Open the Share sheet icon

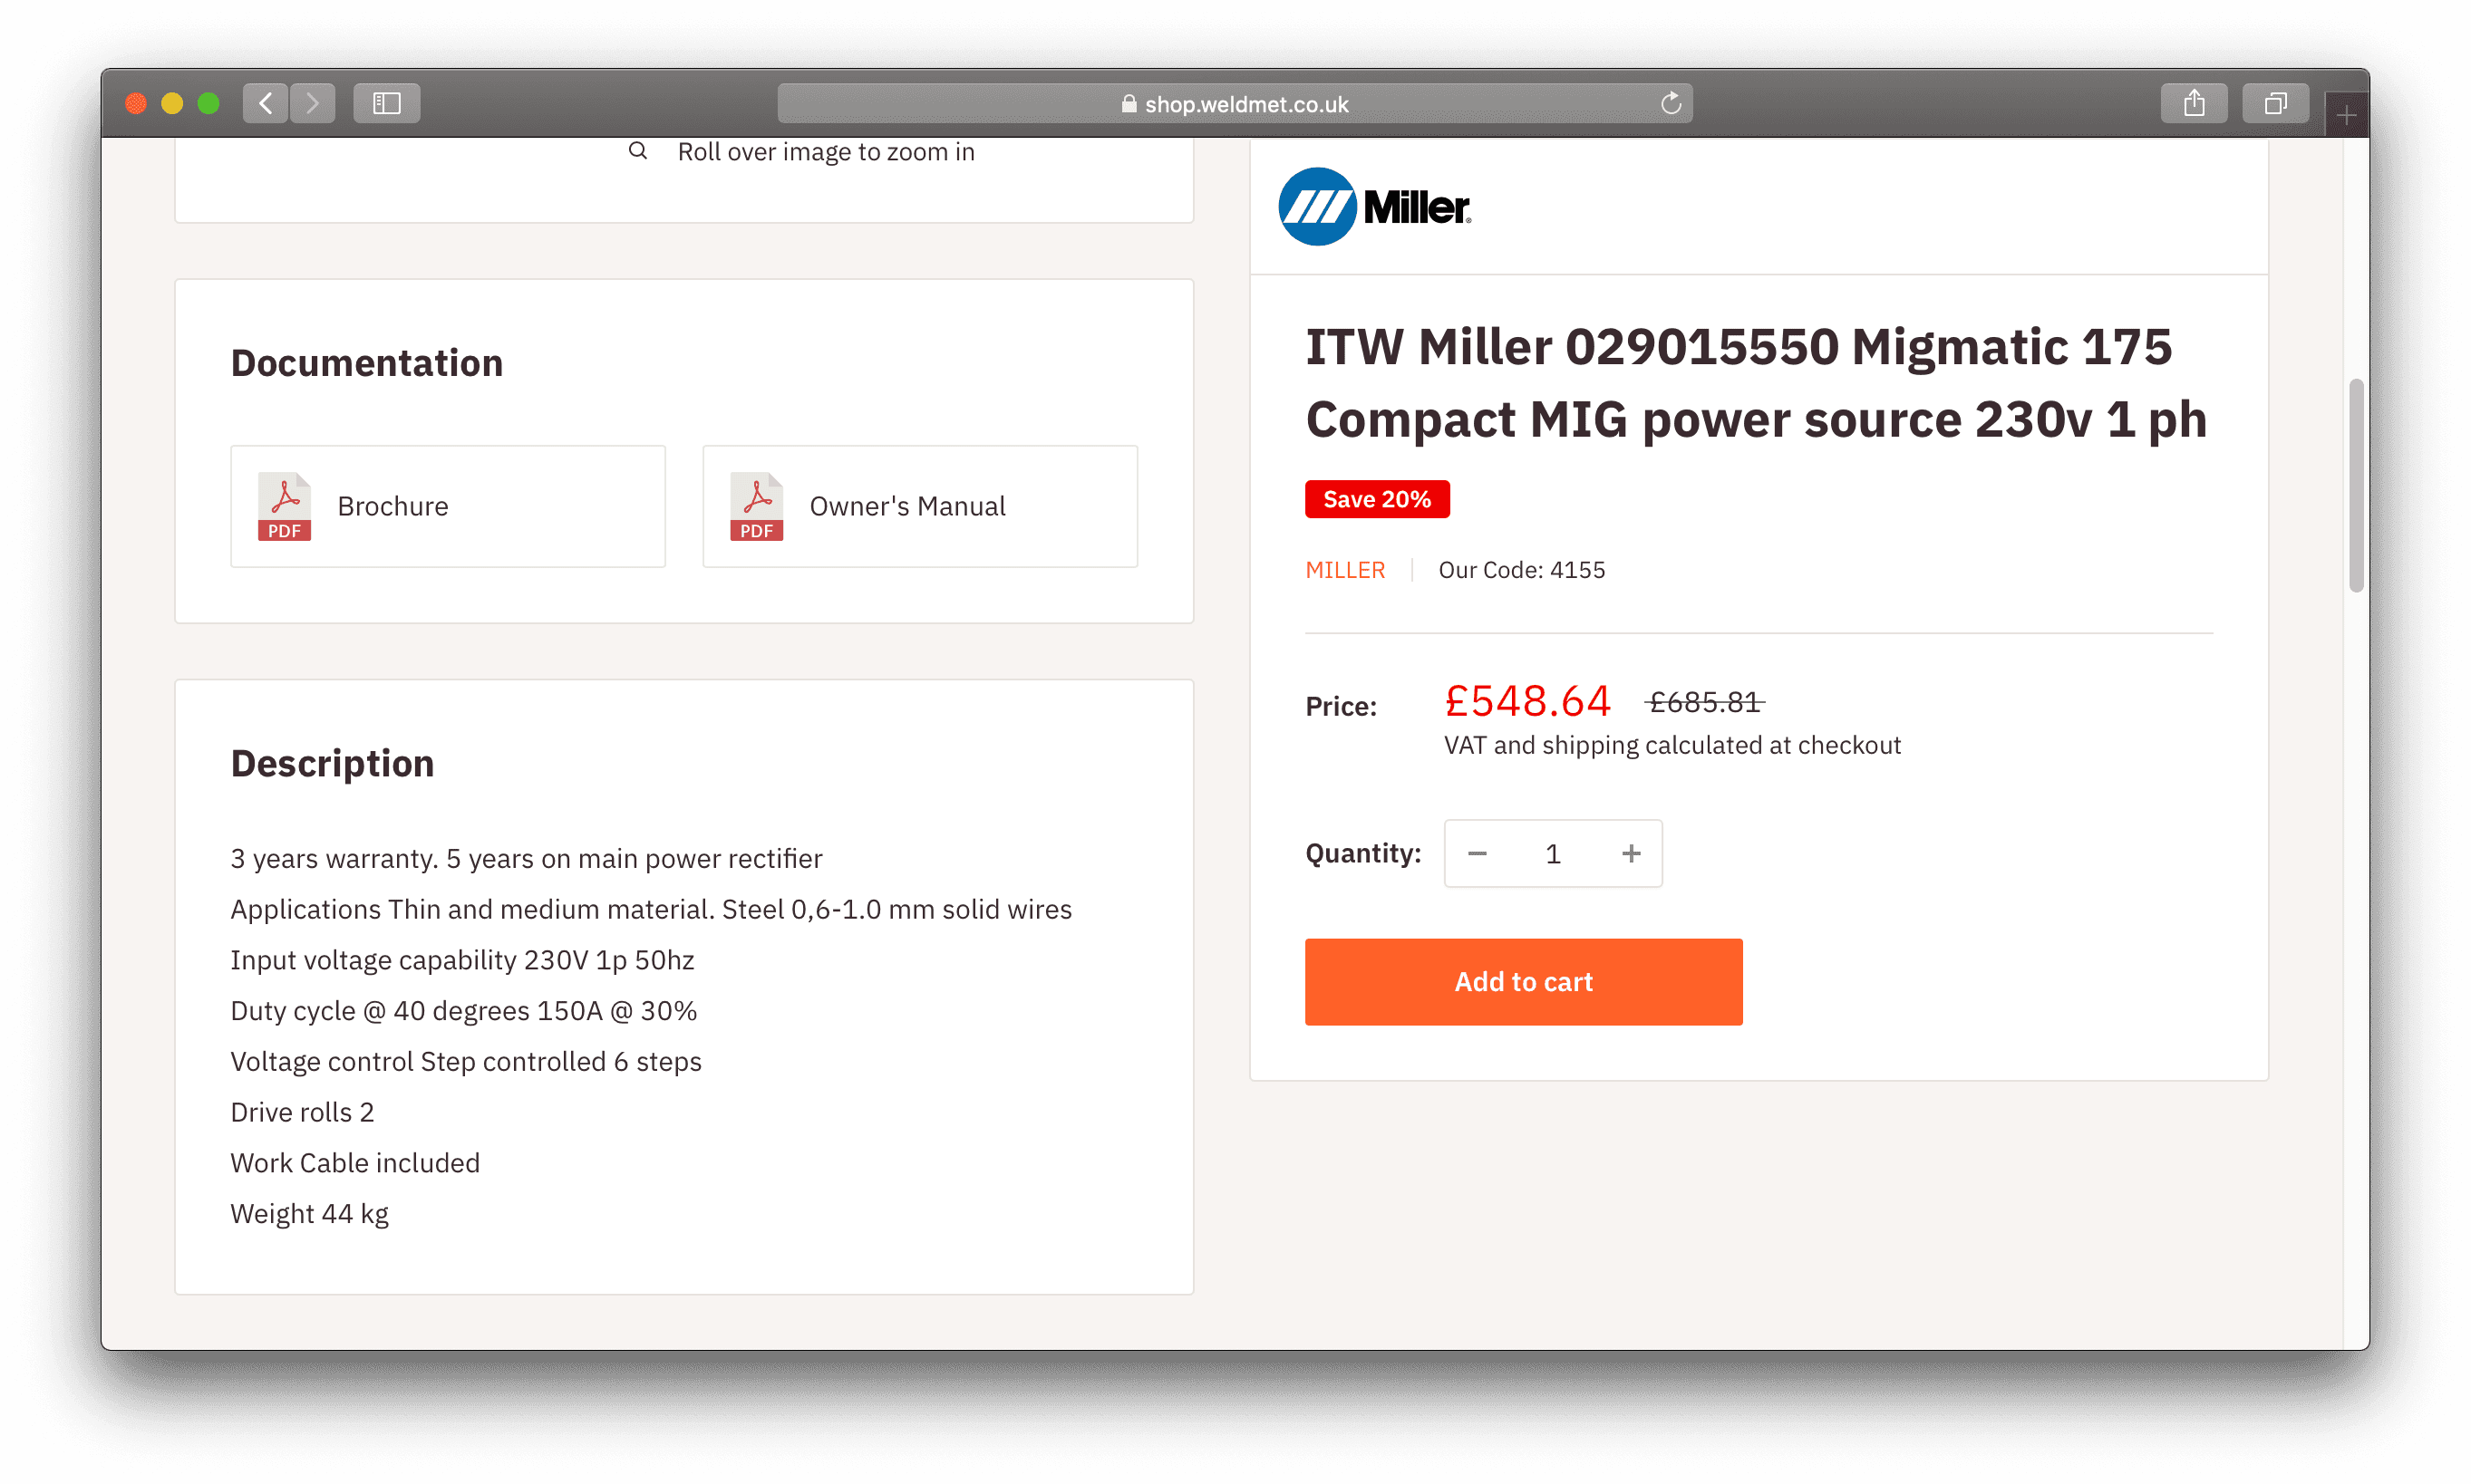[2193, 103]
